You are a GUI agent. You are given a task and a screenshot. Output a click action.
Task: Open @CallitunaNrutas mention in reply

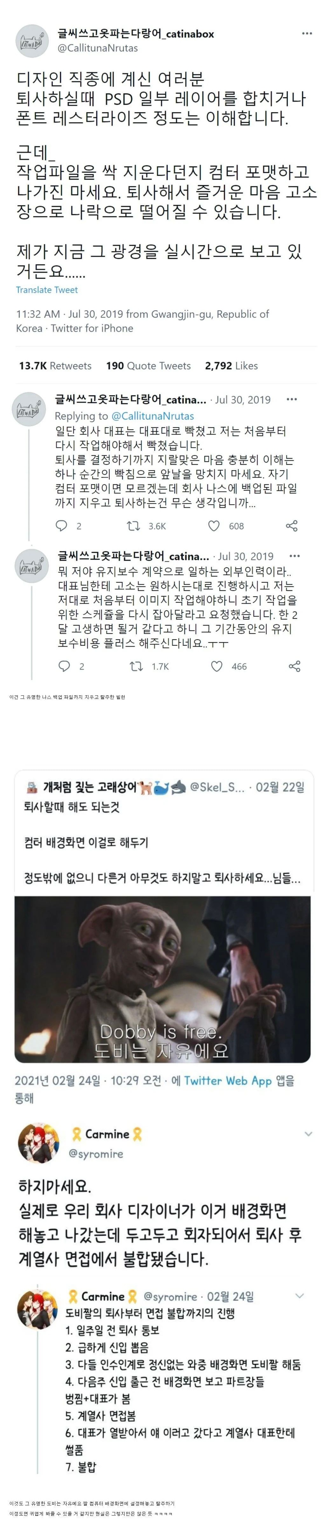[x=153, y=416]
